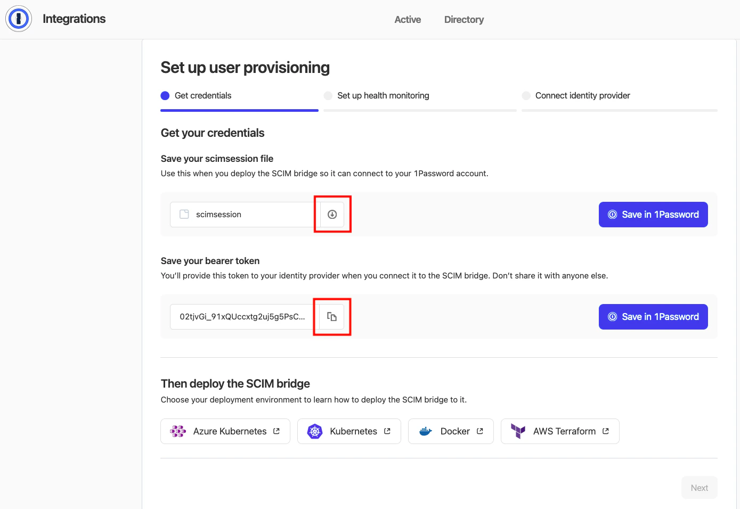Click the Kubernetes helm wheel icon
This screenshot has height=509, width=740.
coord(315,431)
